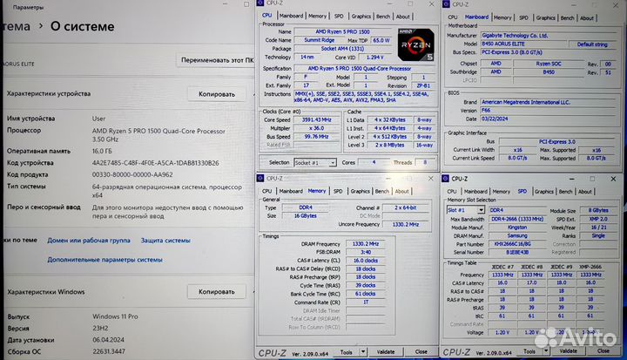Click the memory size value "16 GBytes"
The width and height of the screenshot is (627, 360).
[306, 216]
